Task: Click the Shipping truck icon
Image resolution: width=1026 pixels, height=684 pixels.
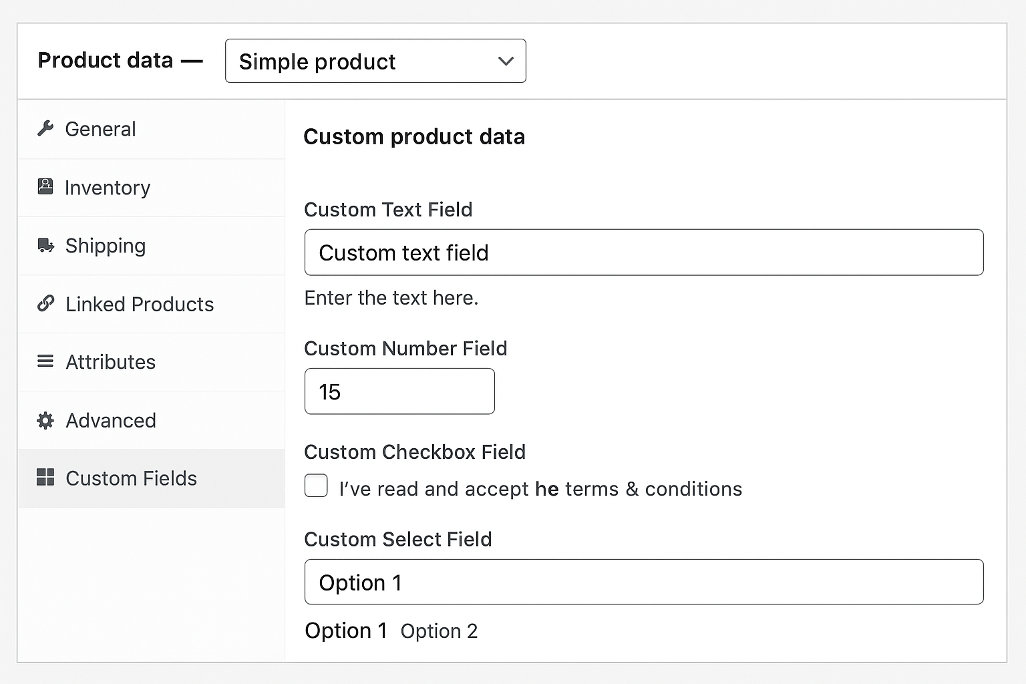Action: pos(45,246)
